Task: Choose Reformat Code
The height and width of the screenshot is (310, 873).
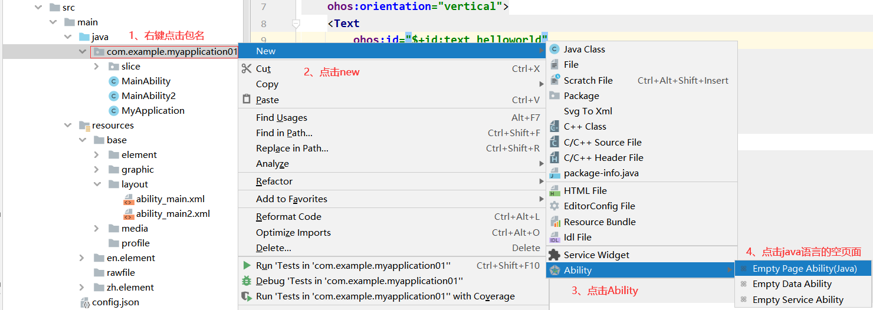Action: [x=392, y=217]
